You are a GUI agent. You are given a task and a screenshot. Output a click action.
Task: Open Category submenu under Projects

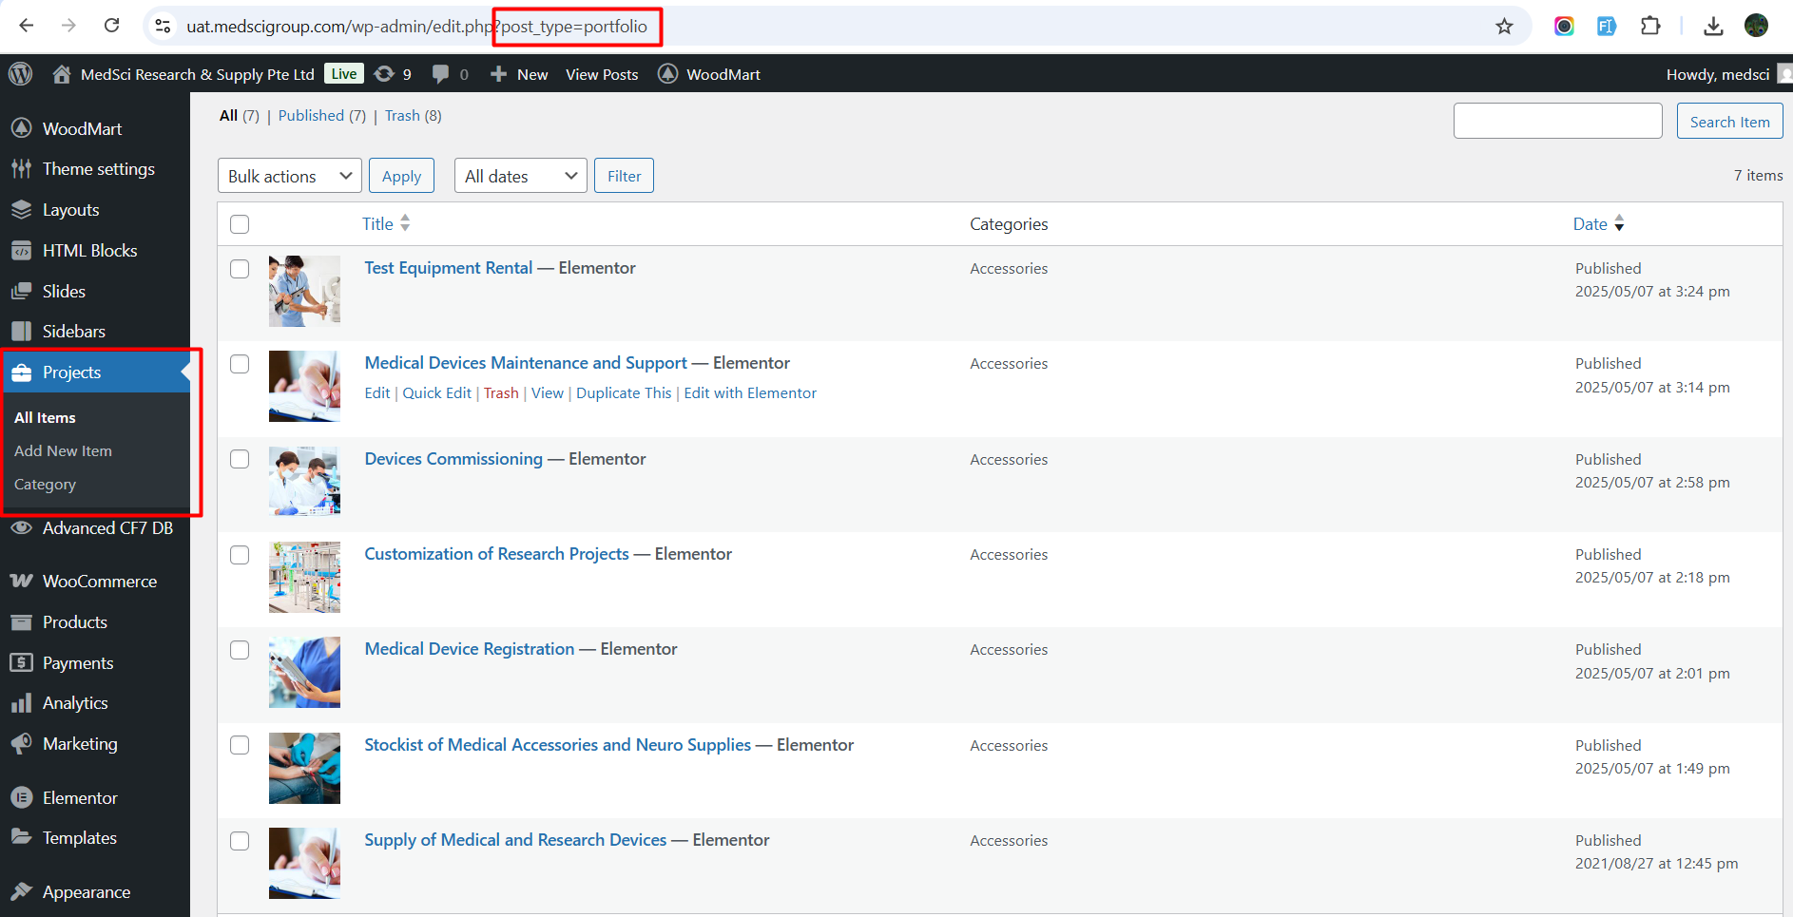[45, 485]
